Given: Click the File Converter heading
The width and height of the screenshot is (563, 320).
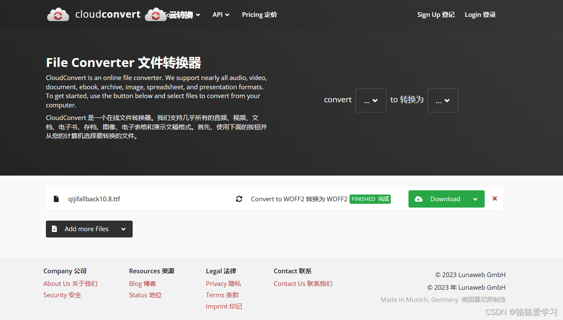Looking at the screenshot, I should click(x=123, y=63).
